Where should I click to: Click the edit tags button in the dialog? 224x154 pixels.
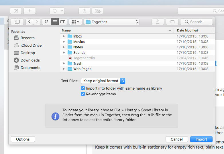click(172, 22)
